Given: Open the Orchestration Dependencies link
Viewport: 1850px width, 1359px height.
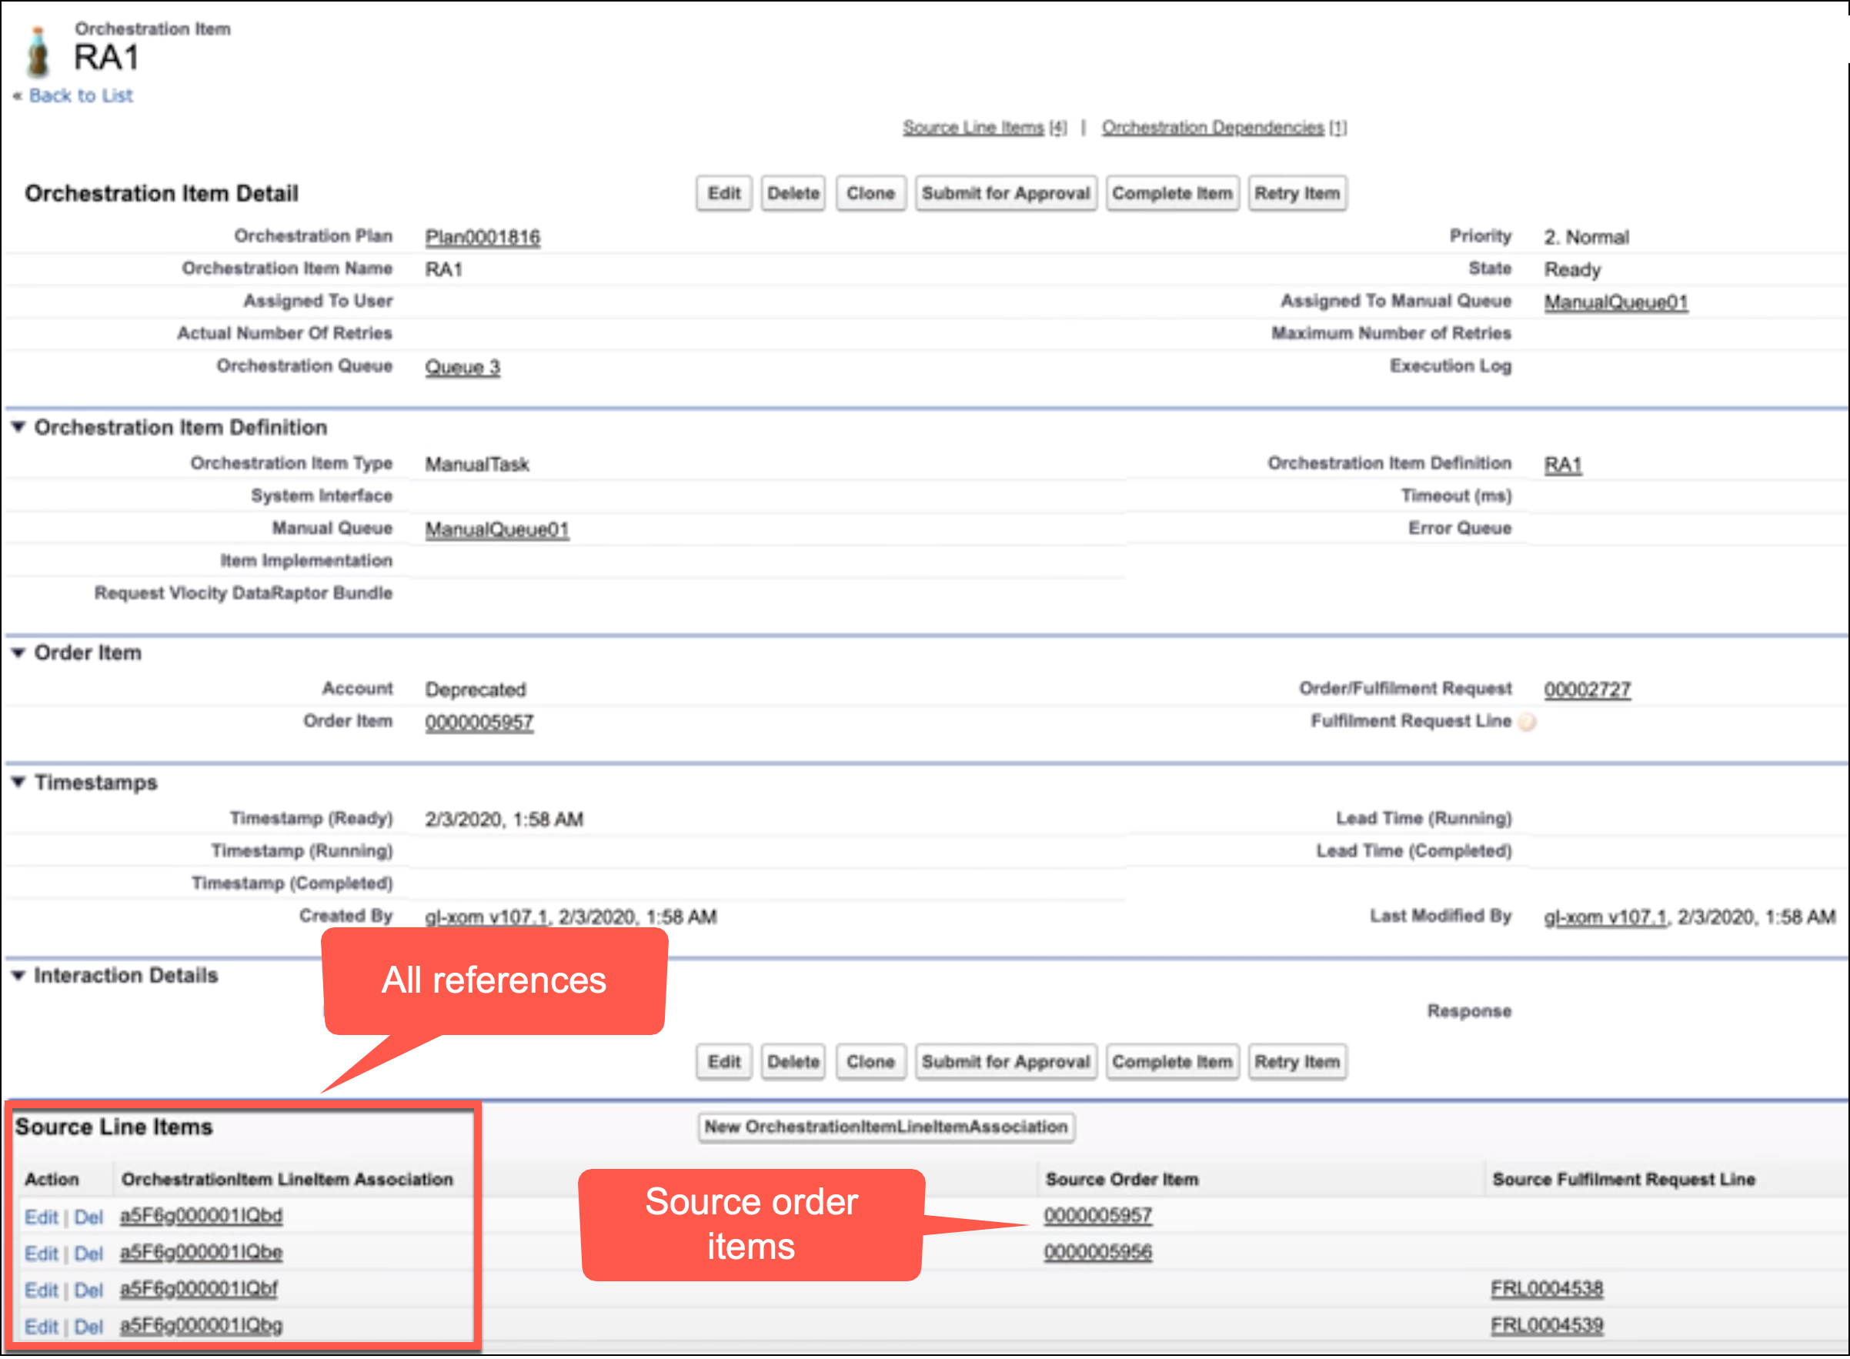Looking at the screenshot, I should pyautogui.click(x=1214, y=127).
